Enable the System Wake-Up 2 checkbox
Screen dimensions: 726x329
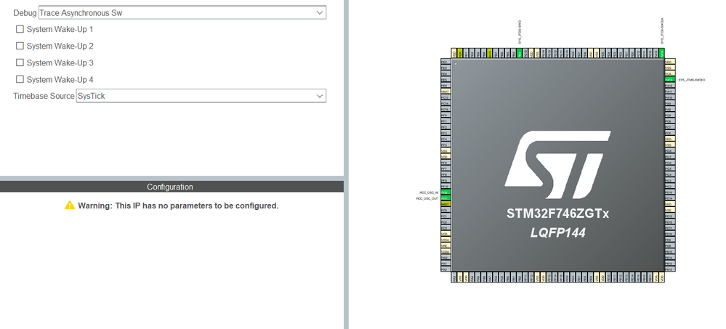point(20,46)
